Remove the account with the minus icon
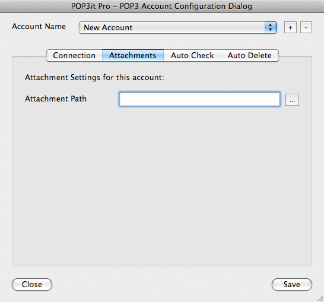 point(306,27)
